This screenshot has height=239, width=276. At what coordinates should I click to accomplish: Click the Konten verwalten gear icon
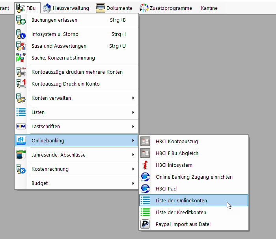(21, 98)
